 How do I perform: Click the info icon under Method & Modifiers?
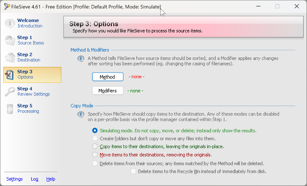pos(81,59)
